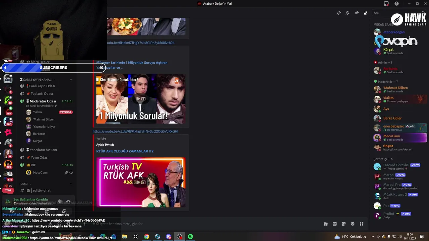Open Aylak Twitch channel author link
This screenshot has height=241, width=429.
105,145
